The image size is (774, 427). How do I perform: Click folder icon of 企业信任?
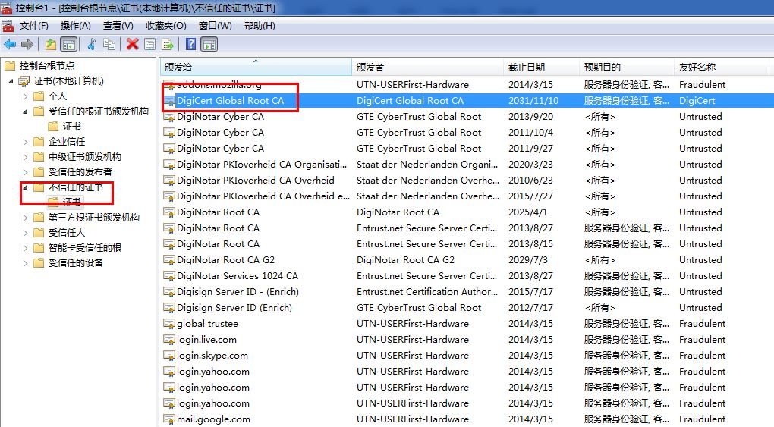pos(39,142)
